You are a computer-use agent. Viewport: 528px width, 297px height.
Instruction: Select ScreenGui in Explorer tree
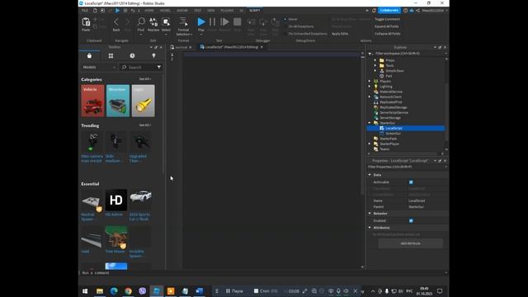[393, 134]
